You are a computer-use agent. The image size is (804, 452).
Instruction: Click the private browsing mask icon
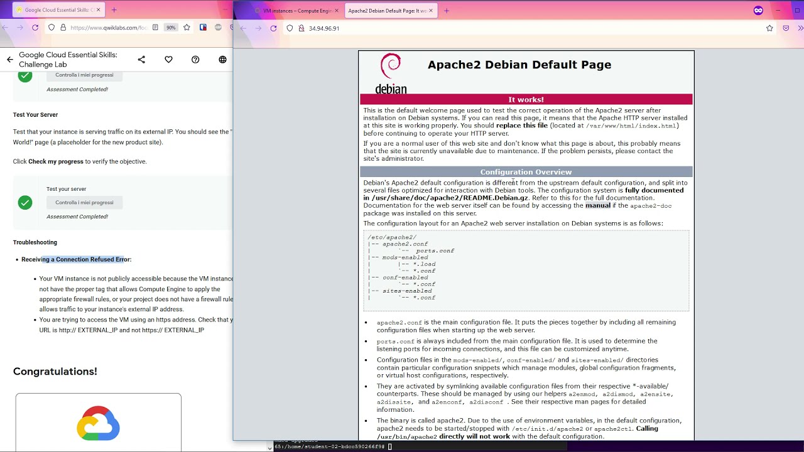pos(758,11)
